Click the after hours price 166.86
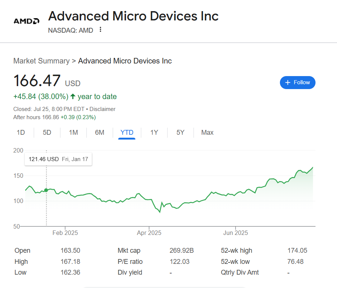 tap(50, 117)
